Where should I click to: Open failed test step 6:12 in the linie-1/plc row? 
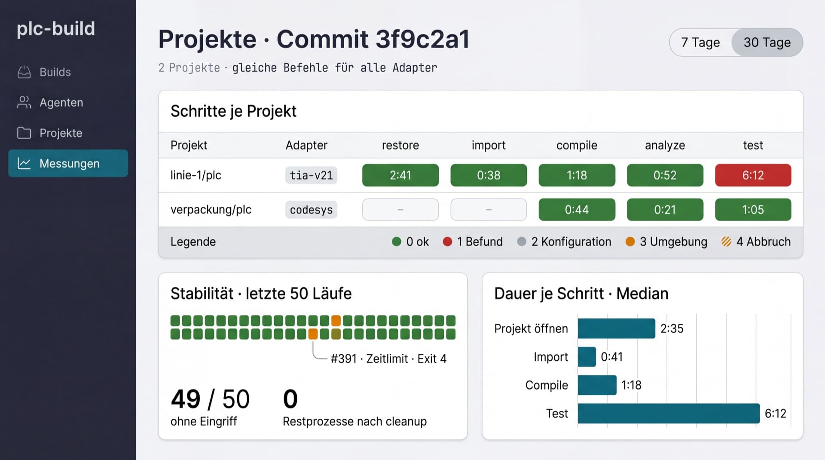(753, 175)
